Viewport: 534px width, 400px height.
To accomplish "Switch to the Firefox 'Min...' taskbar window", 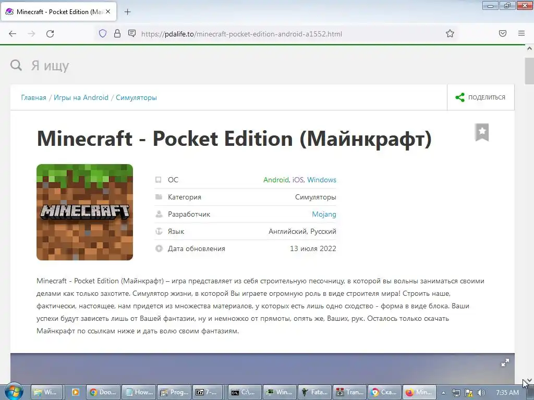I will (x=420, y=392).
